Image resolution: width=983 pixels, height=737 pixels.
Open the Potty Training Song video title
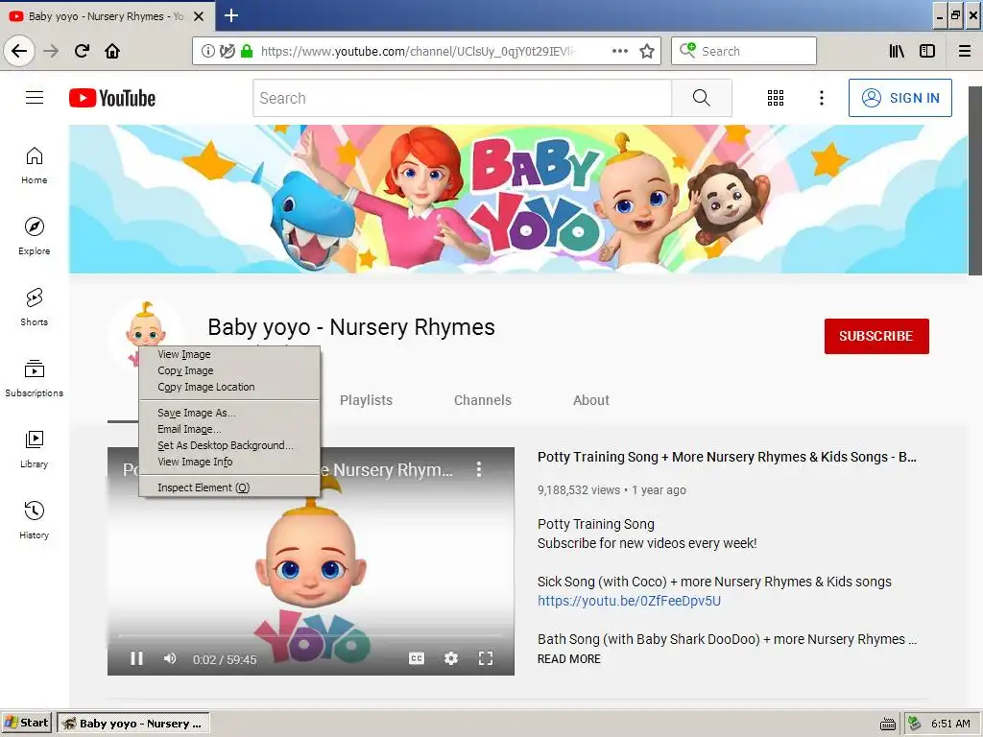[x=727, y=457]
